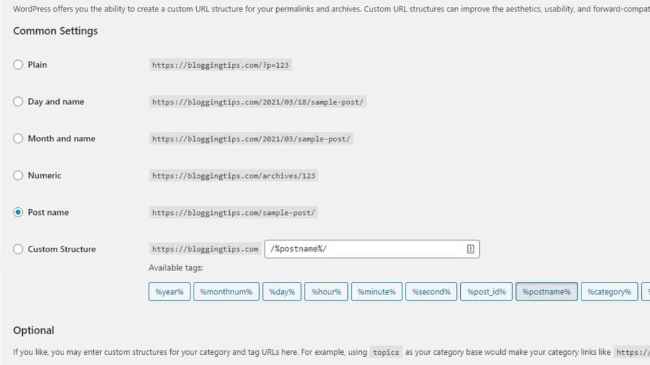Click the Numeric label text
650x365 pixels.
tap(44, 175)
